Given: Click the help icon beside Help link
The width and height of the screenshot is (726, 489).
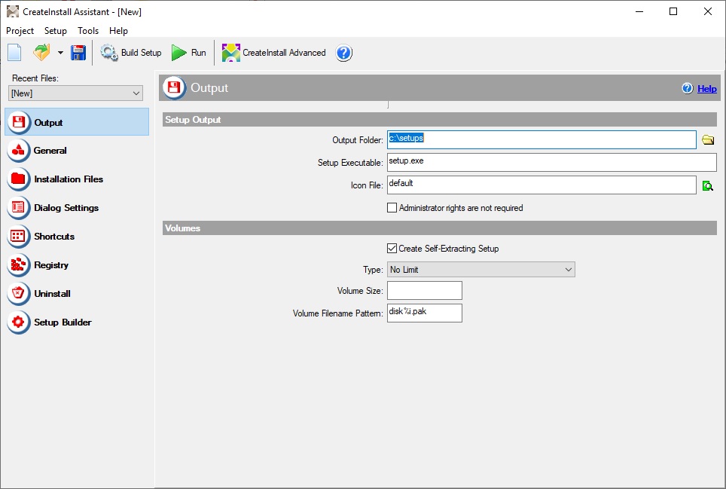Looking at the screenshot, I should point(688,88).
